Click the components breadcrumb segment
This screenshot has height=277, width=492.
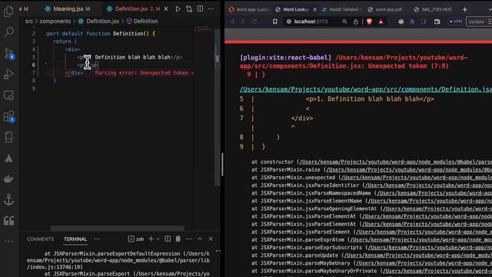point(55,22)
